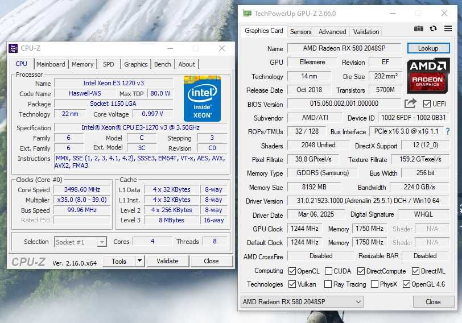Viewport: 462px width, 323px height.
Task: Click the Core Speed value 3498.60 MHz
Action: 82,189
